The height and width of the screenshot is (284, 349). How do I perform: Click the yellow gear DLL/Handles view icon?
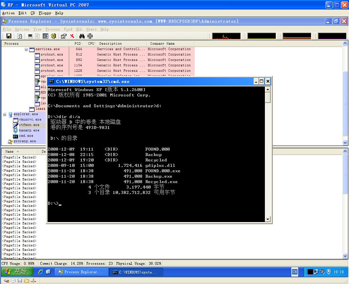pyautogui.click(x=54, y=36)
